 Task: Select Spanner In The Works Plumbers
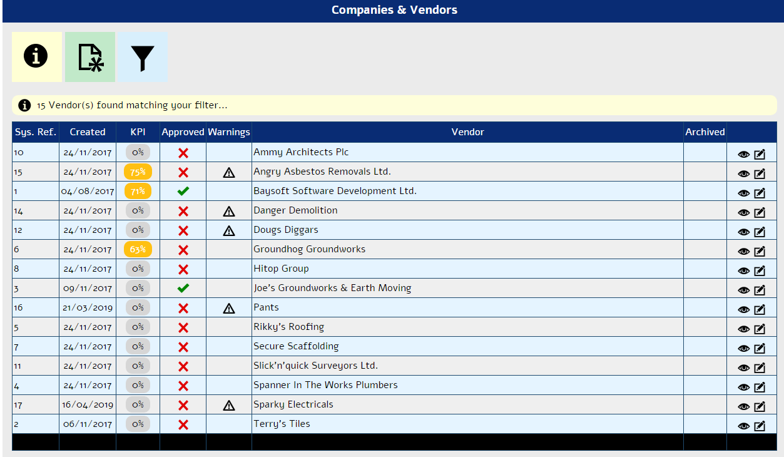[x=325, y=385]
